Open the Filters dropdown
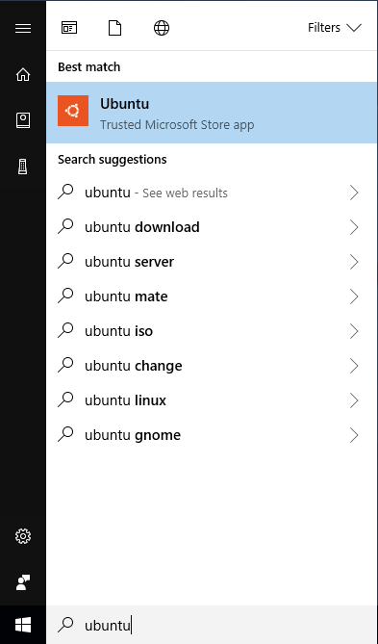Screen dimensions: 378x644 (x=335, y=28)
